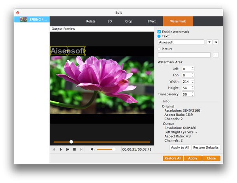Select the Picture watermark radio button

pos(159,49)
